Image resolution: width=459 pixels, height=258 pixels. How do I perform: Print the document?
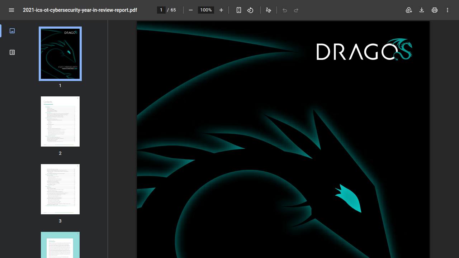point(435,10)
